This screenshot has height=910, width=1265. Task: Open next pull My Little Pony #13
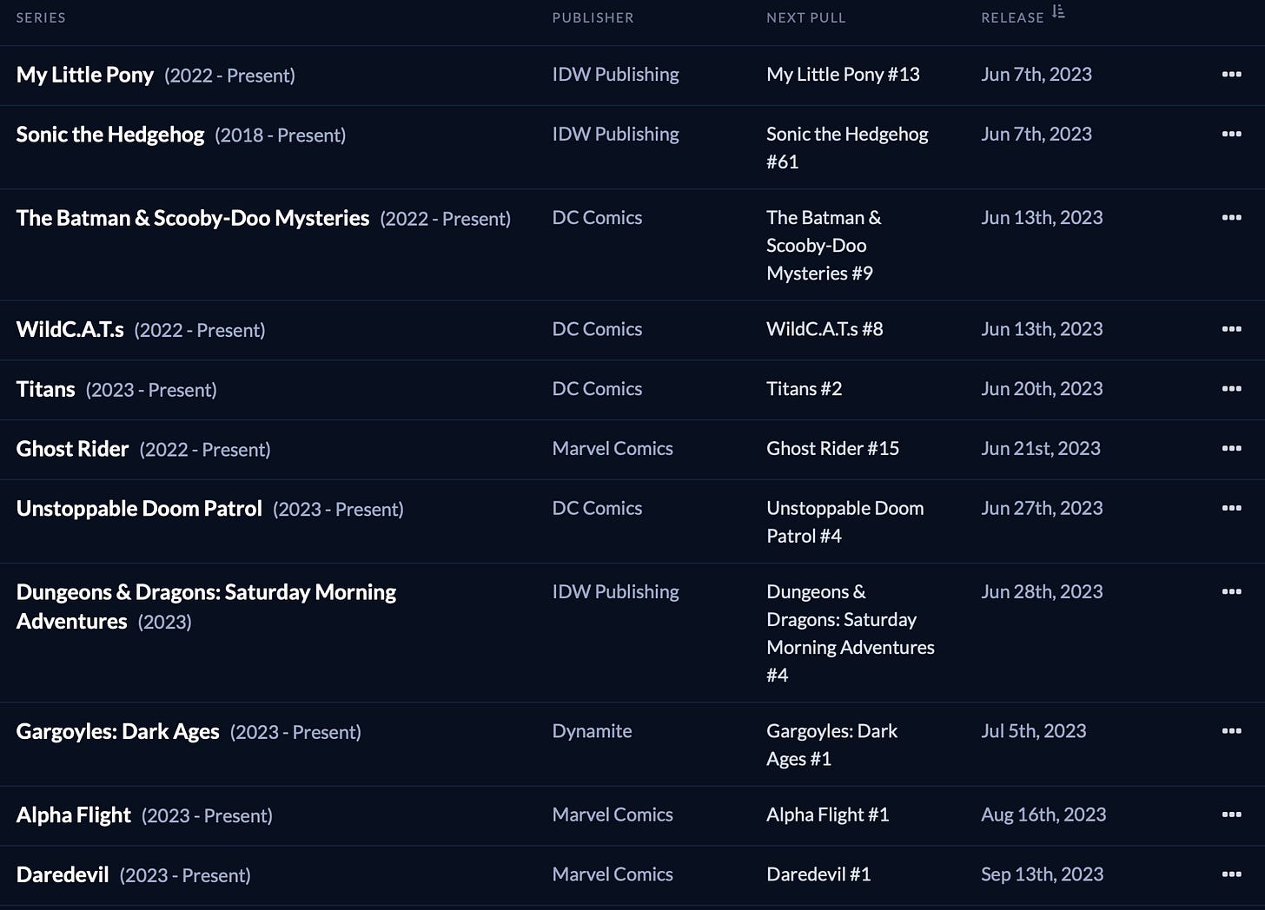click(x=843, y=75)
